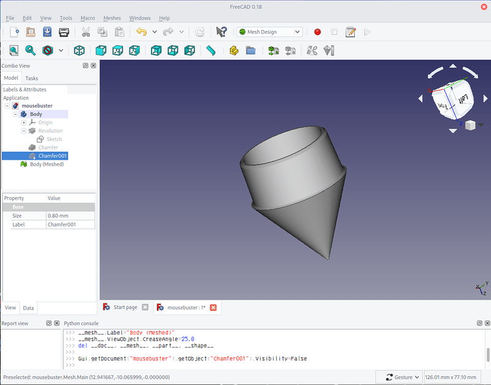Cut with the scissors icon
This screenshot has height=385, width=491.
point(86,32)
